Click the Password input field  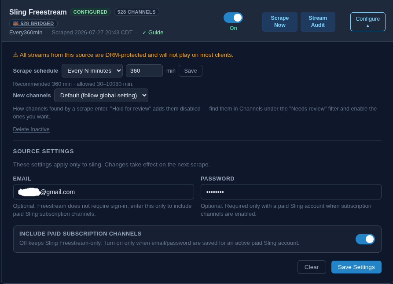291,192
